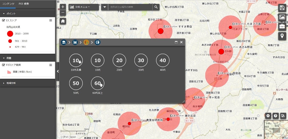This screenshot has width=288, height=139.
Task: Open the help question mark icon
Action: click(x=275, y=116)
